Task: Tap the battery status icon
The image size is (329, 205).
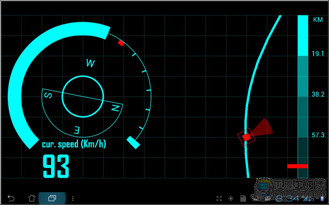Action: click(x=322, y=199)
